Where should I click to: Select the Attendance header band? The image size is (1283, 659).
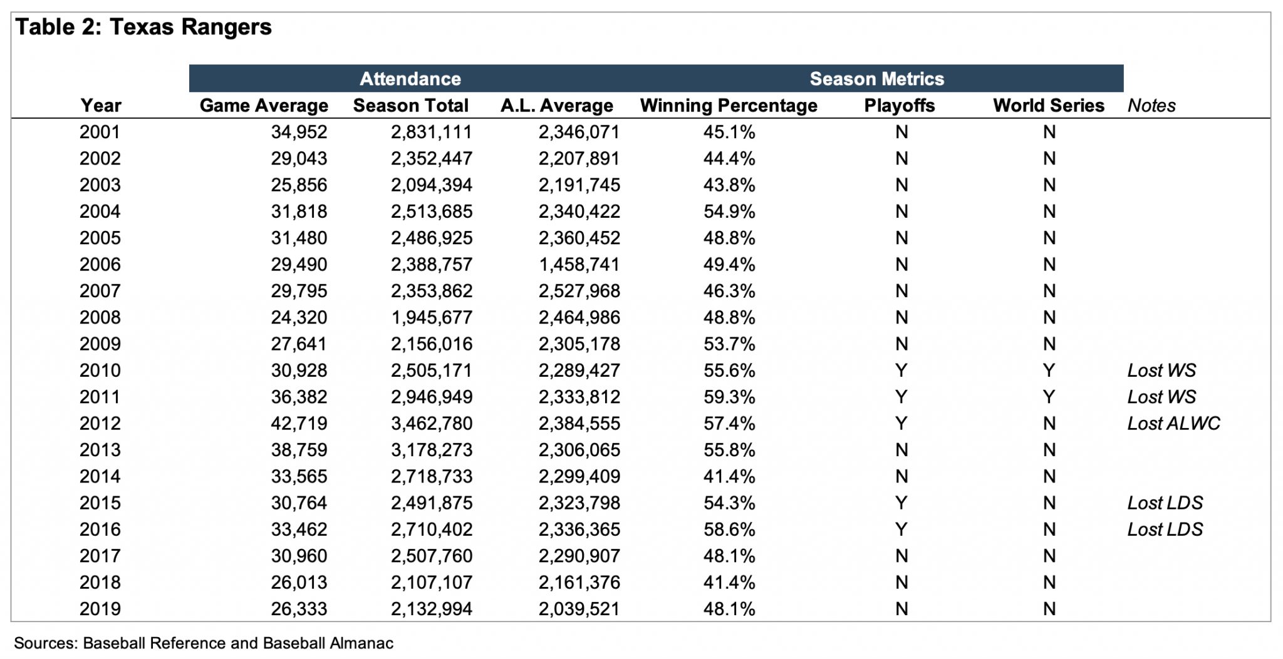tap(410, 79)
